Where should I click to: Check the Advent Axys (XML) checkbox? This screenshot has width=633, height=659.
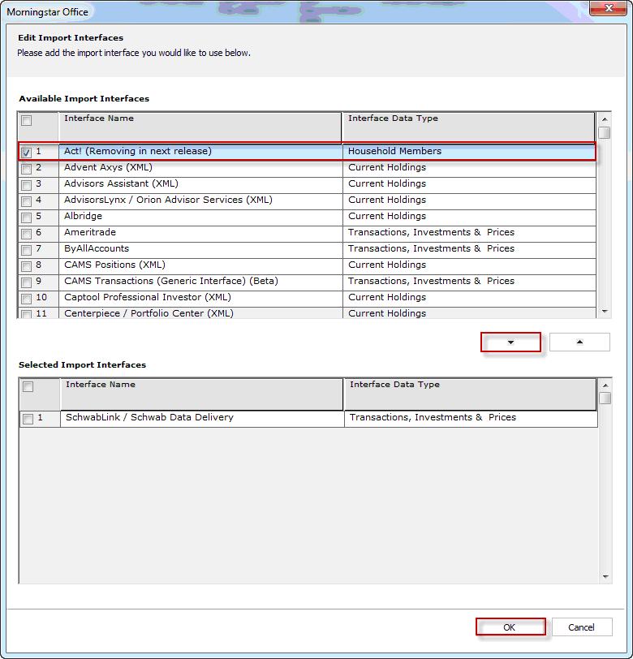(27, 169)
